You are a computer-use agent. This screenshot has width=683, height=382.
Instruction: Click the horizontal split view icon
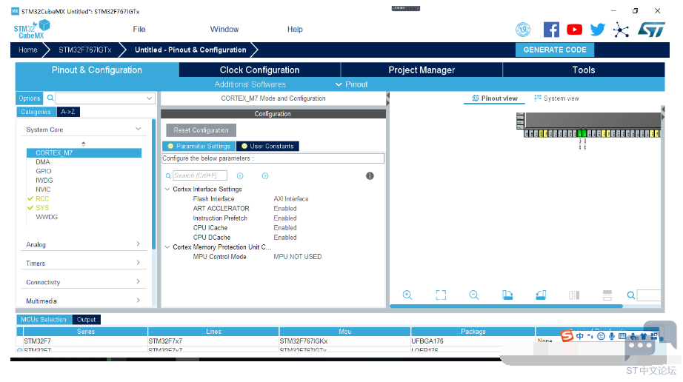click(607, 295)
